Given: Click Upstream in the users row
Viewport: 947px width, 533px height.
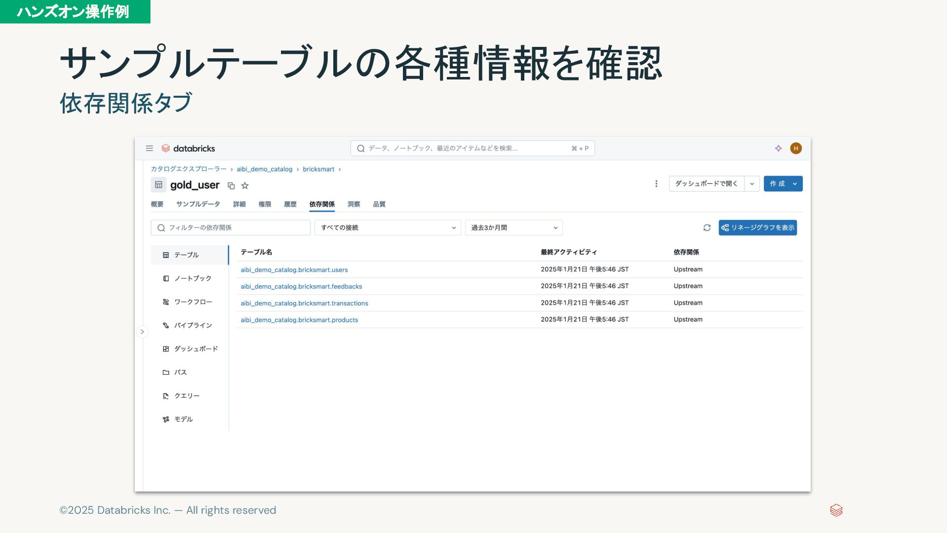Looking at the screenshot, I should pyautogui.click(x=688, y=269).
